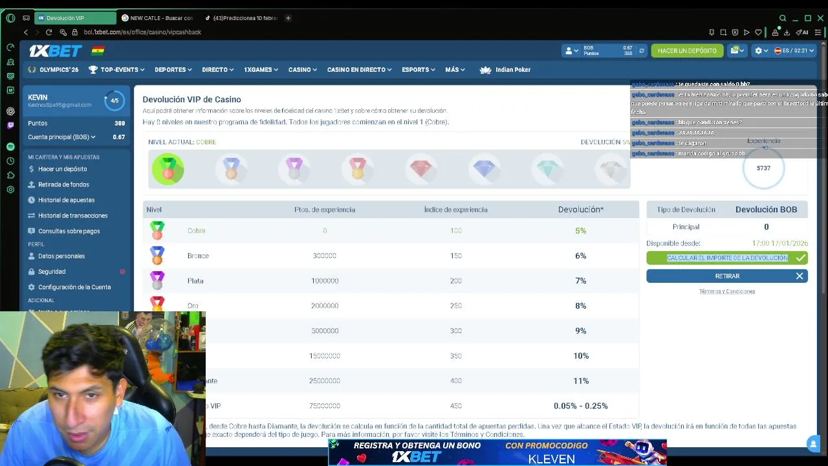This screenshot has height=466, width=828.
Task: Click the 5737 experience progress circle
Action: click(763, 168)
